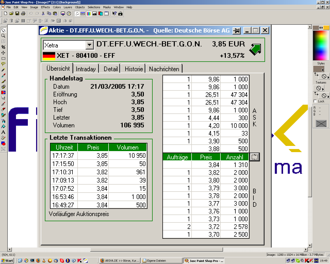Click the ARIVA.DE taskbar button
330x264 pixels.
[x=120, y=261]
